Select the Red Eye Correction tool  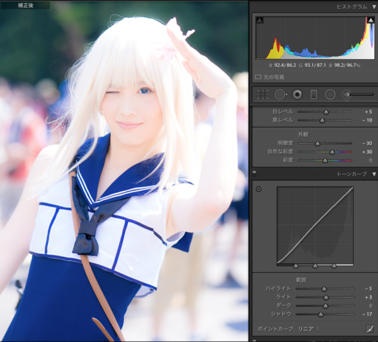(x=297, y=94)
